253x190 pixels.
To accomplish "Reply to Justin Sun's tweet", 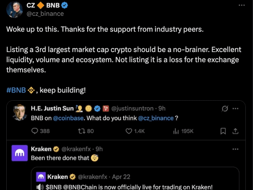I will click(x=35, y=131).
